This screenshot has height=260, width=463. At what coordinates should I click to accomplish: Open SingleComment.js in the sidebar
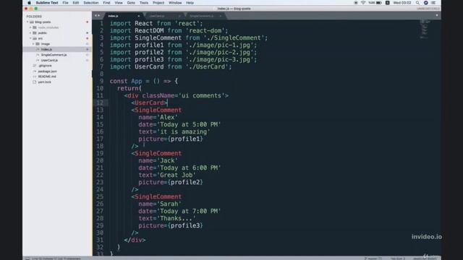click(54, 55)
